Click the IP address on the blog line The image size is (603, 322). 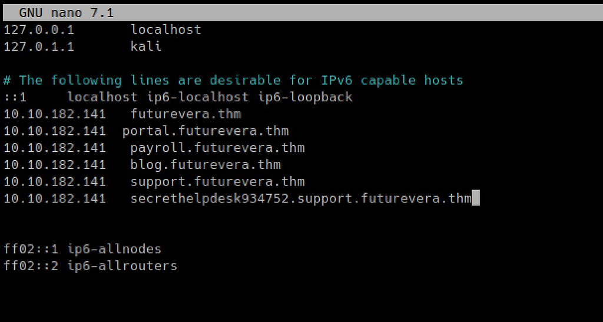point(55,165)
